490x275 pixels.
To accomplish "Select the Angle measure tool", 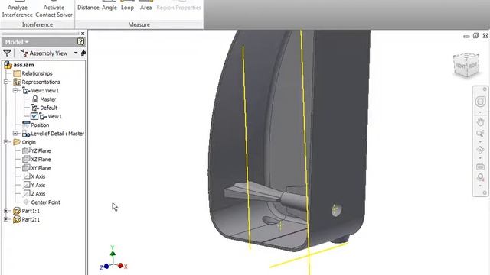I will (x=109, y=6).
